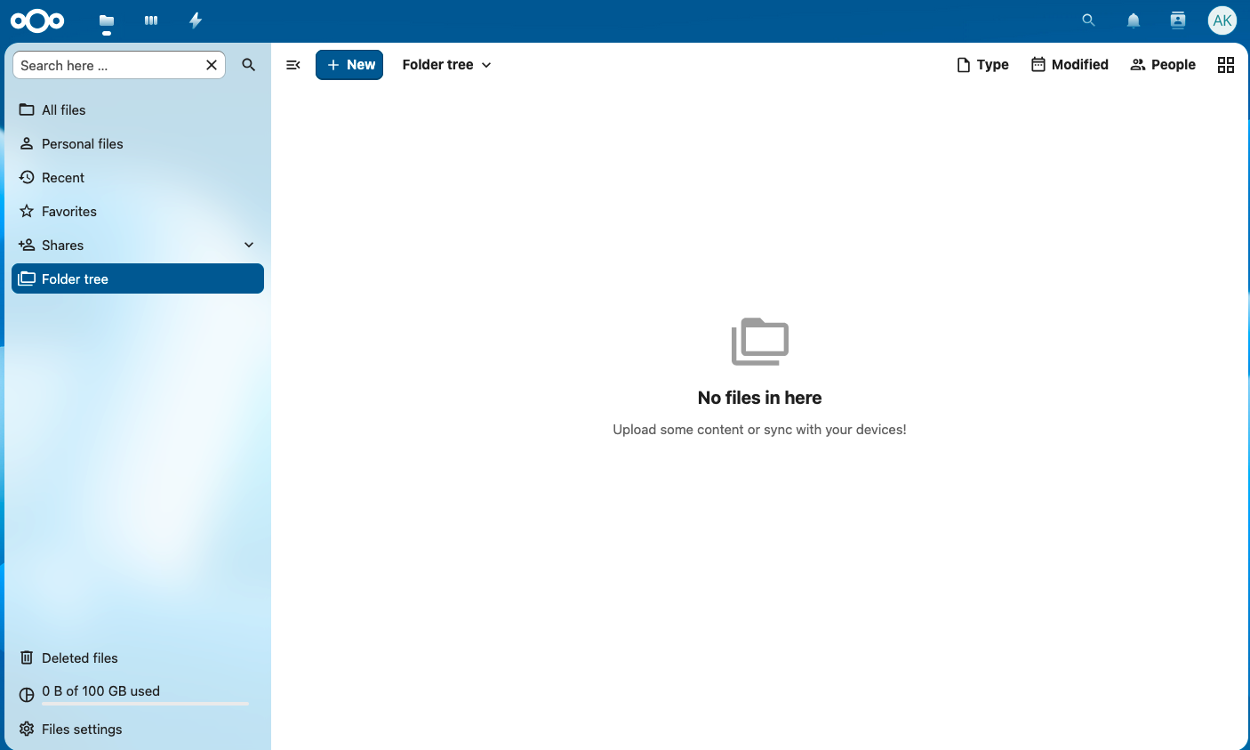This screenshot has height=750, width=1250.
Task: Open the Files app in top bar
Action: pyautogui.click(x=107, y=21)
